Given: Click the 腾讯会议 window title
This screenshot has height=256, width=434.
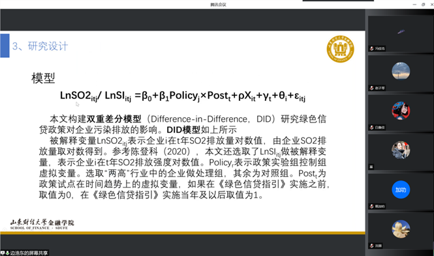Looking at the screenshot, I should click(x=218, y=5).
